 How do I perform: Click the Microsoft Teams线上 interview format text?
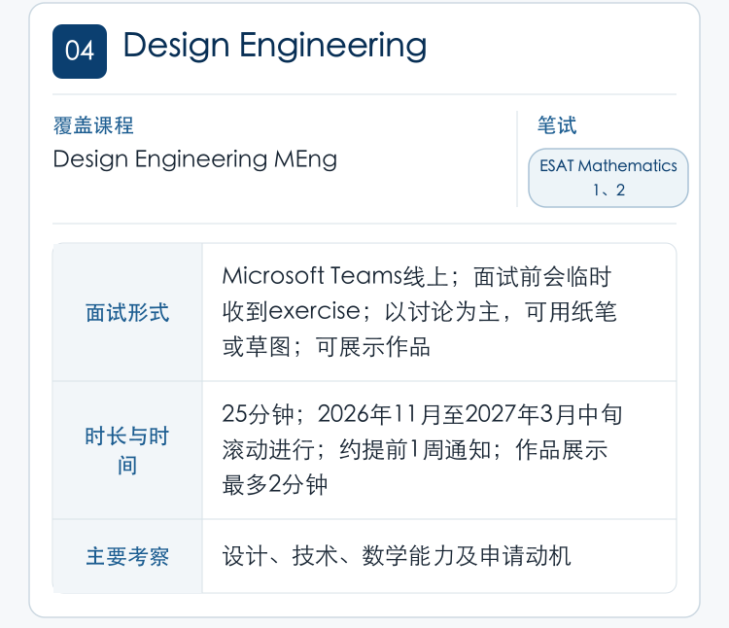[x=419, y=312]
